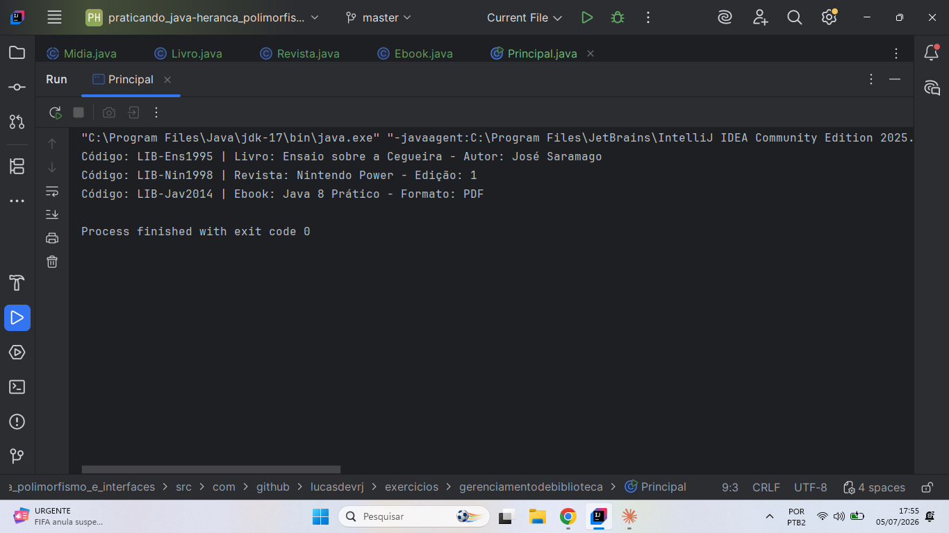Screen dimensions: 949x533
Task: Debug the current file bug icon
Action: pyautogui.click(x=618, y=17)
